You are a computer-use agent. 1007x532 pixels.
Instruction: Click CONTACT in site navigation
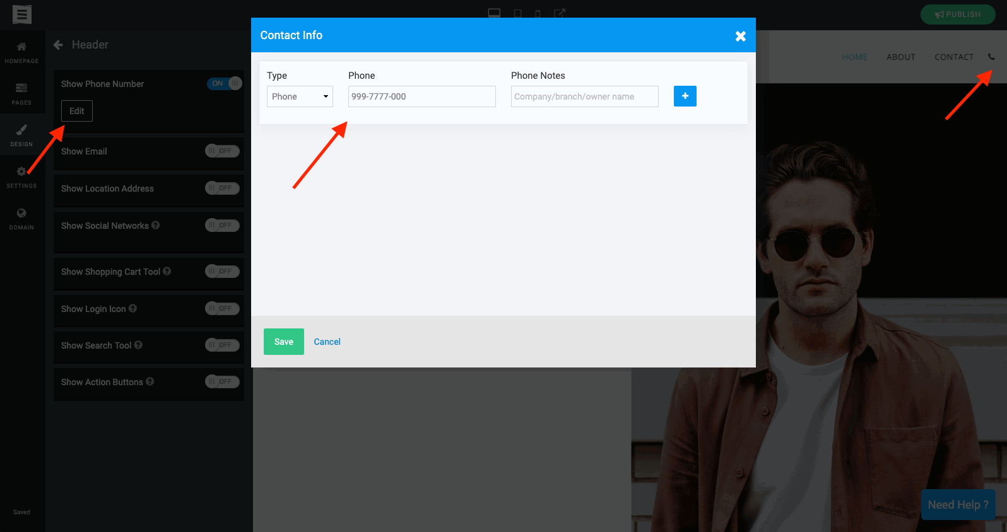tap(954, 57)
